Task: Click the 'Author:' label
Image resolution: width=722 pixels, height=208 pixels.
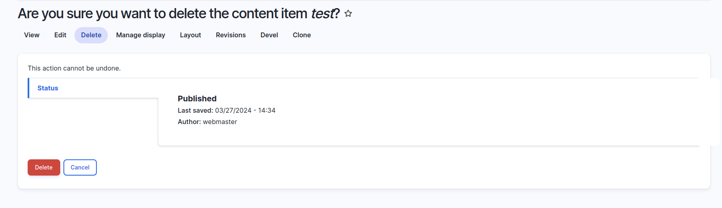Action: [x=189, y=122]
